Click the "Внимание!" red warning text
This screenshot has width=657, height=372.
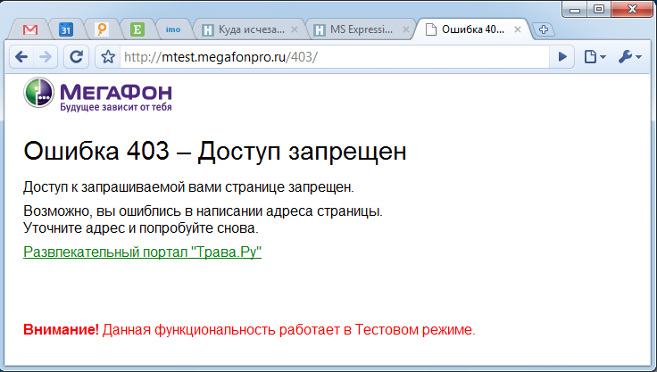(x=62, y=330)
